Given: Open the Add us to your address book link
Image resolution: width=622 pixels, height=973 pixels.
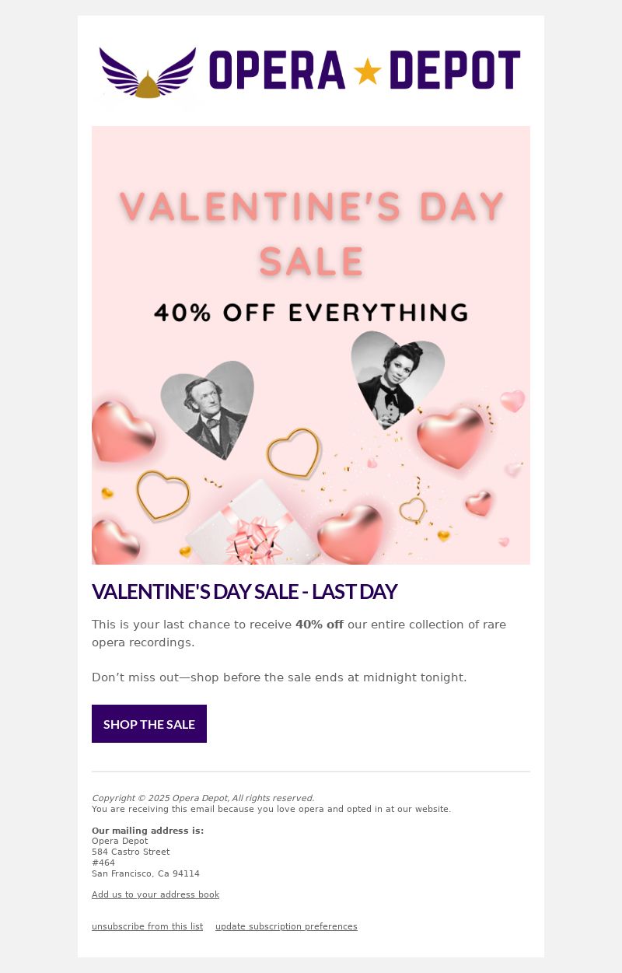Looking at the screenshot, I should pyautogui.click(x=155, y=894).
